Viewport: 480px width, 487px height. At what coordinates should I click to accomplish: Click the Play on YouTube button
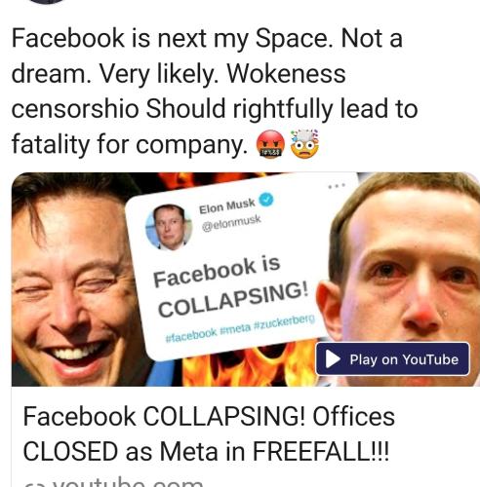tap(392, 359)
